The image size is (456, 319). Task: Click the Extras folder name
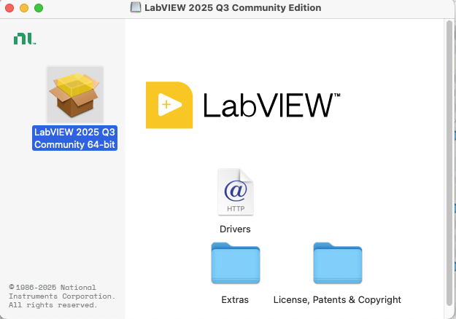(x=235, y=299)
